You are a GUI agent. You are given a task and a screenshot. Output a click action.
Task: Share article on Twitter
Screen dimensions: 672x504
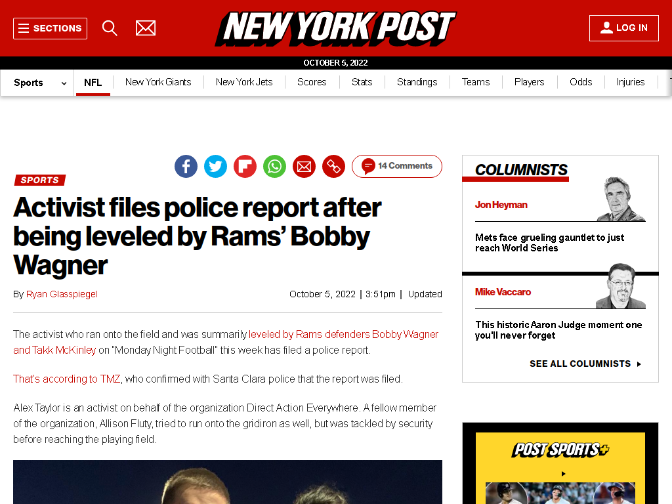(215, 166)
